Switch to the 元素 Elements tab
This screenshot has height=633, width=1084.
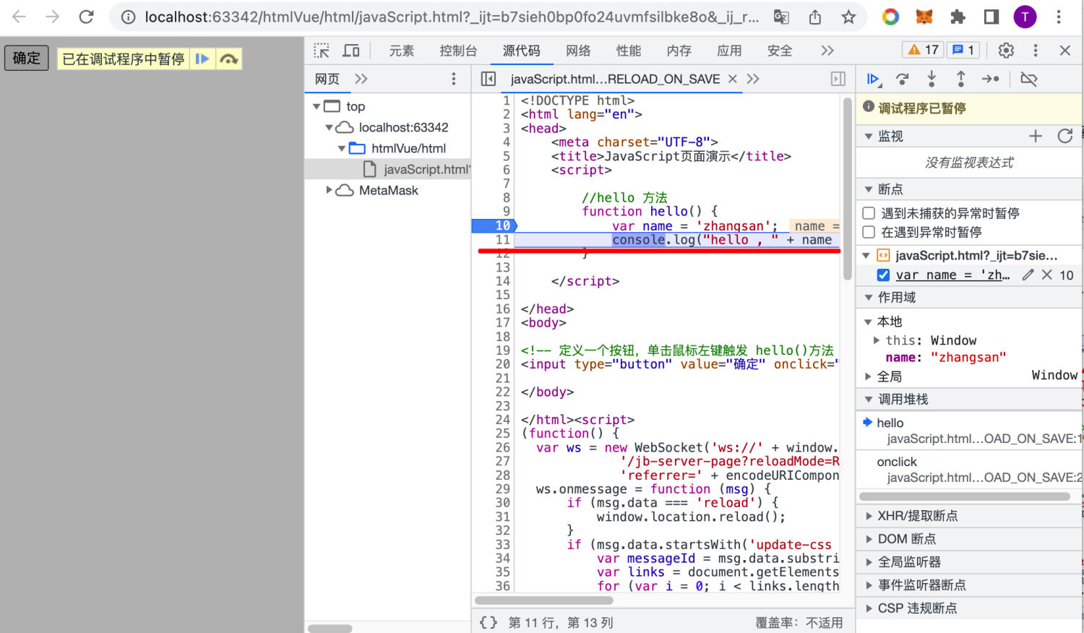point(402,51)
